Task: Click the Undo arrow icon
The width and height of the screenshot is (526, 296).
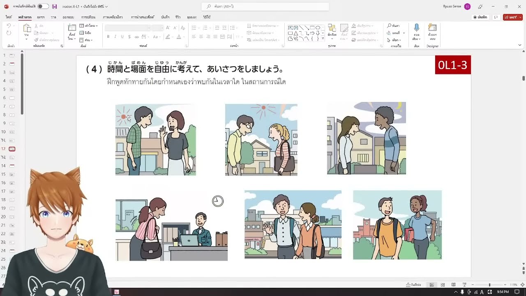Action: [x=9, y=26]
